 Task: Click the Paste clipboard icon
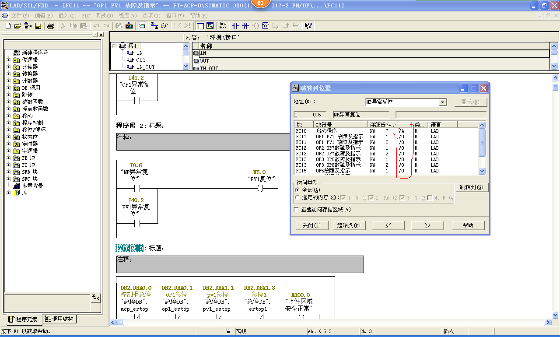point(83,26)
